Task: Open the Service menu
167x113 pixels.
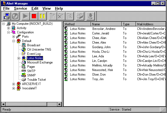Action: click(20, 9)
